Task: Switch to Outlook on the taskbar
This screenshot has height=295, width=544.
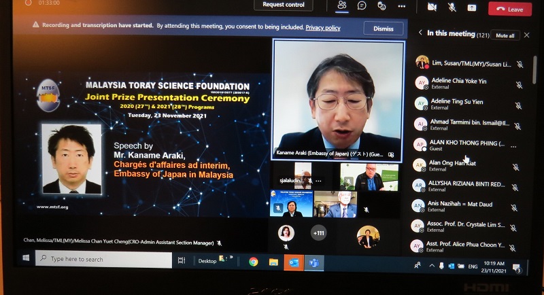Action: click(x=294, y=262)
